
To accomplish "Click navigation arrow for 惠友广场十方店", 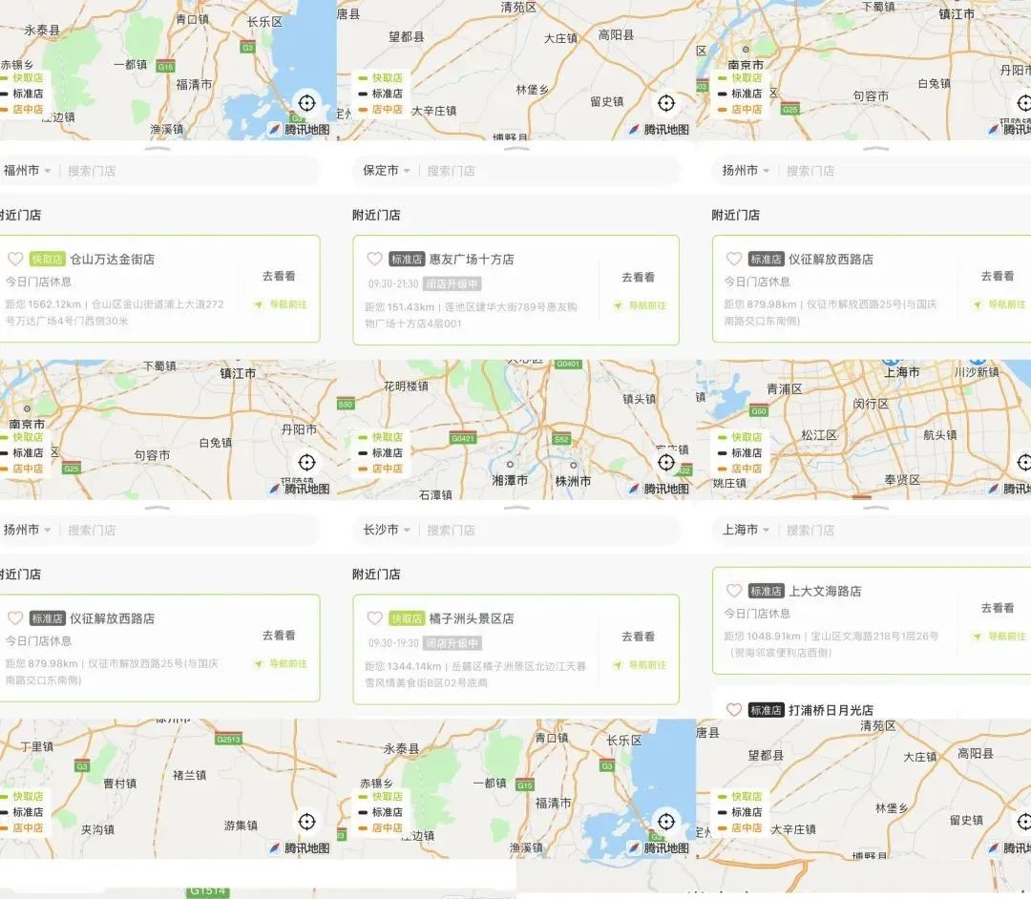I will click(618, 306).
